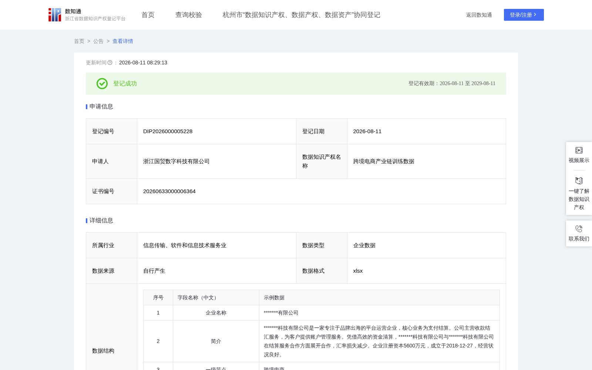
Task: Click the 序号 column header
Action: point(158,297)
